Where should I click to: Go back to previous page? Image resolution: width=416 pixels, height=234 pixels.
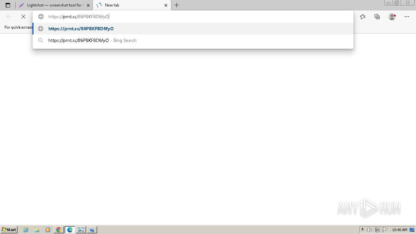pyautogui.click(x=9, y=17)
